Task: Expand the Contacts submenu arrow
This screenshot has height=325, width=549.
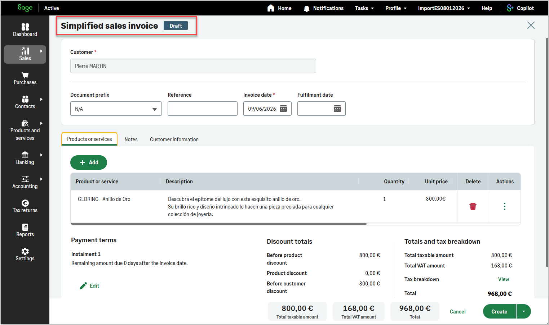Action: (x=41, y=99)
